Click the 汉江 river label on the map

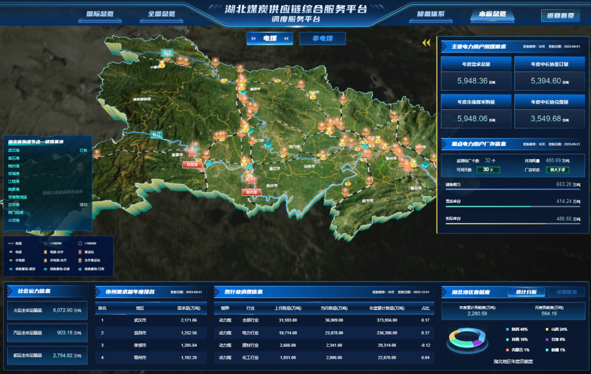pyautogui.click(x=166, y=52)
